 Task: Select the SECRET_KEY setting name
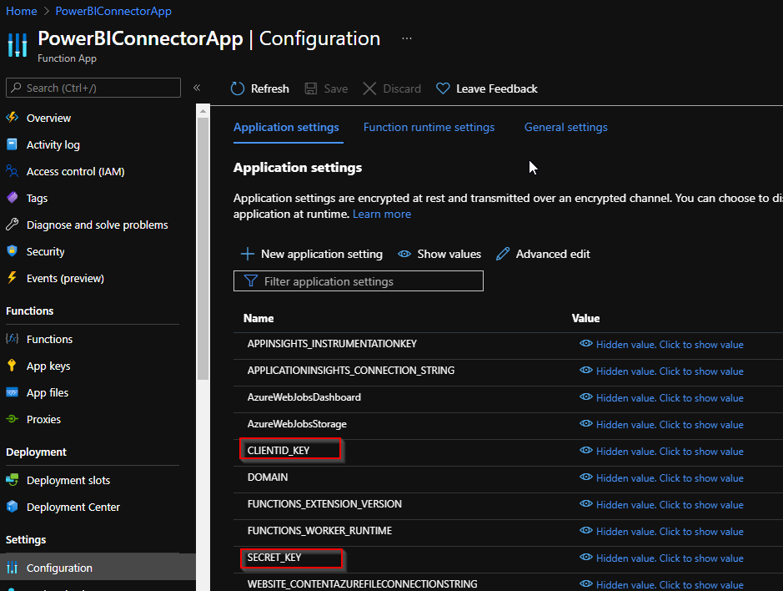point(274,557)
